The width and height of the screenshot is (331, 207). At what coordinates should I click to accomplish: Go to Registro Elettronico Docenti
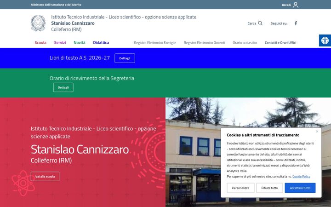204,43
